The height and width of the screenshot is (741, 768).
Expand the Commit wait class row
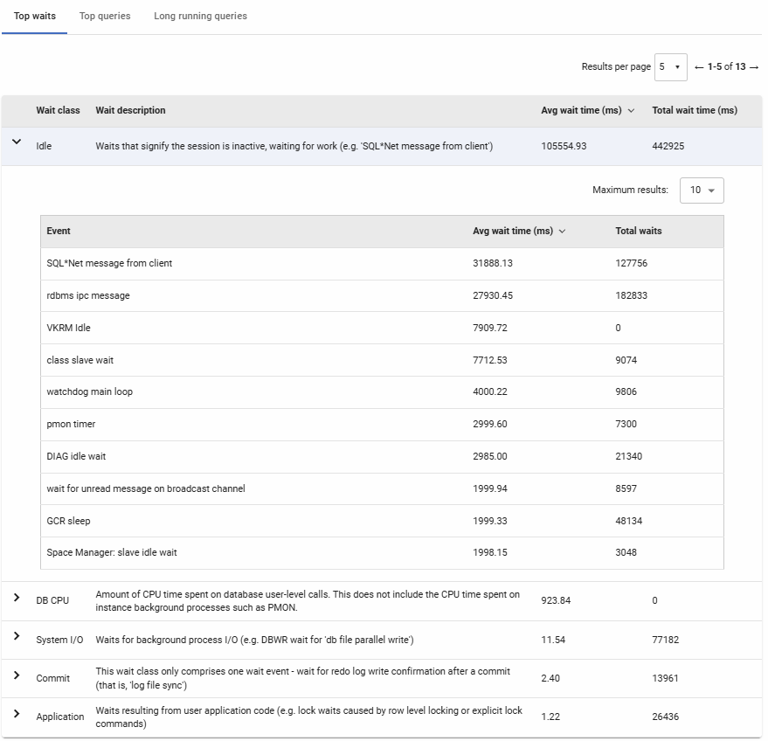[x=17, y=675]
